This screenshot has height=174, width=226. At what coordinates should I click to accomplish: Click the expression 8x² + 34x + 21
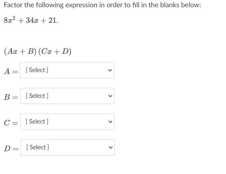(31, 20)
